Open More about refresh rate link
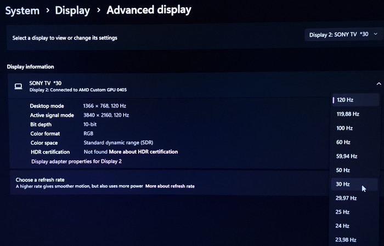Screen dimensions: 384x246 click(170, 186)
